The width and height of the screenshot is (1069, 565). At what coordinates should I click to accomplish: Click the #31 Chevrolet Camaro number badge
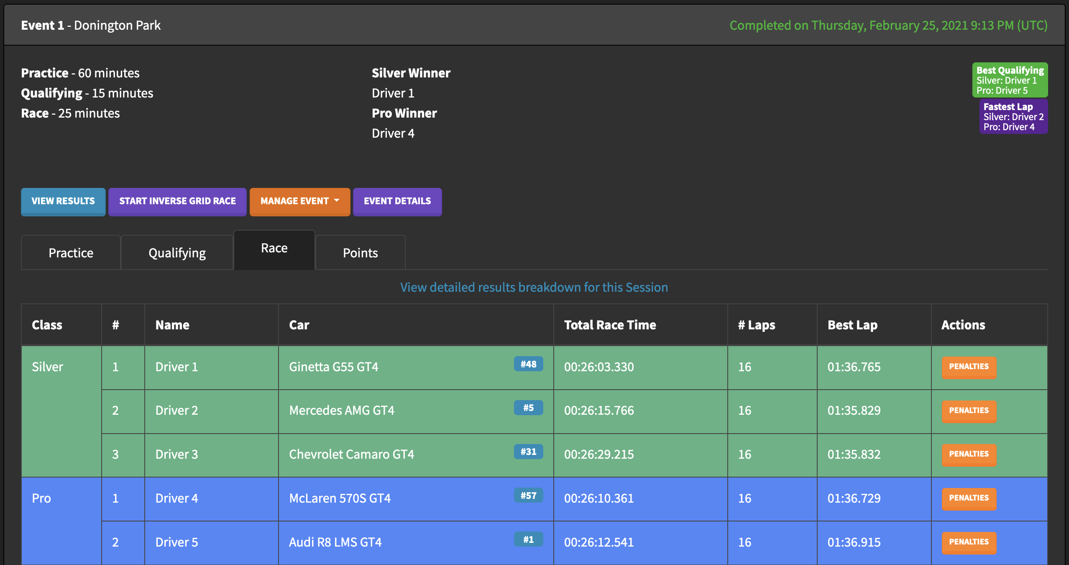(x=528, y=452)
